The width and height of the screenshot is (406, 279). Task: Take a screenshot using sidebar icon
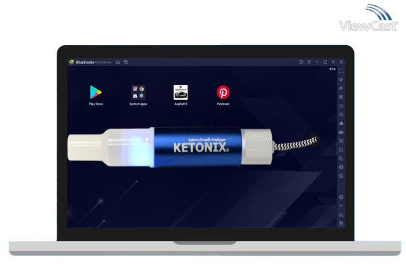[x=341, y=141]
